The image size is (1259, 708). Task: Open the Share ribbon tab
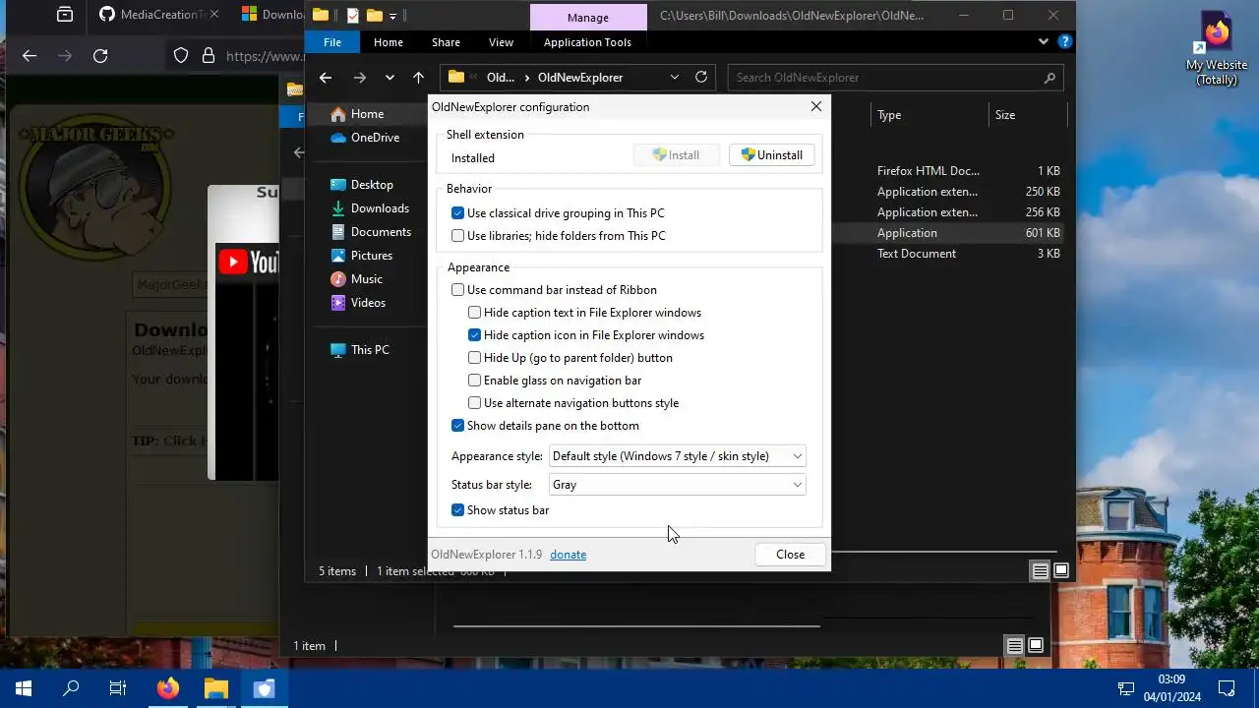coord(446,42)
